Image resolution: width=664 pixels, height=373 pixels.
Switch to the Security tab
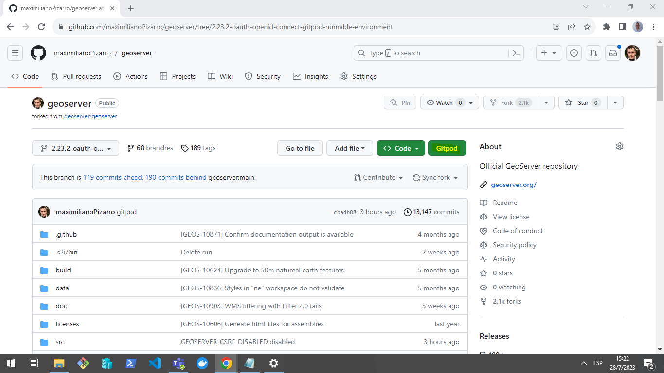(263, 76)
